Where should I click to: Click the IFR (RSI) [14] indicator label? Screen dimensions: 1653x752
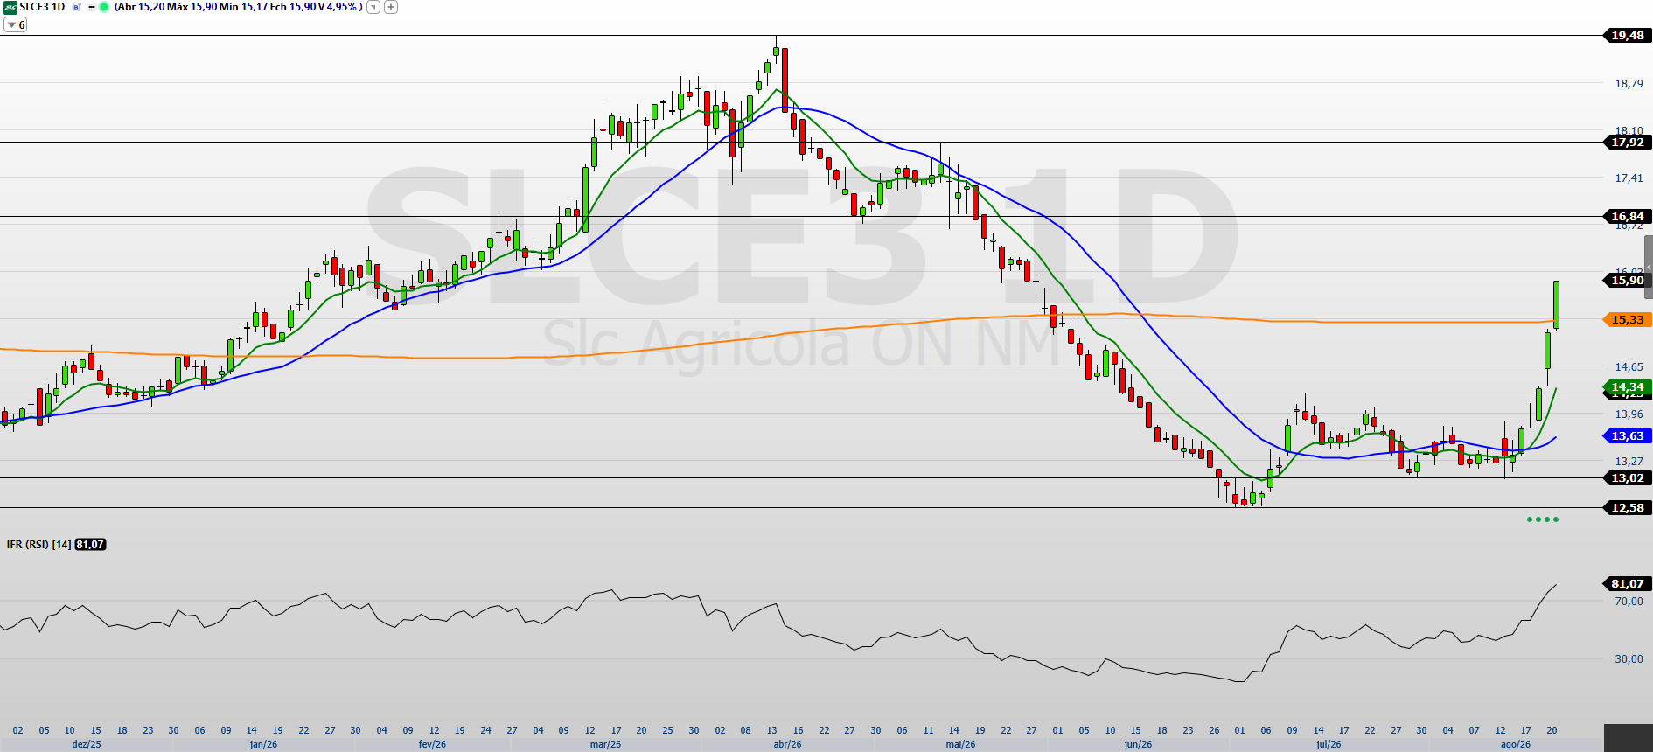pos(38,545)
